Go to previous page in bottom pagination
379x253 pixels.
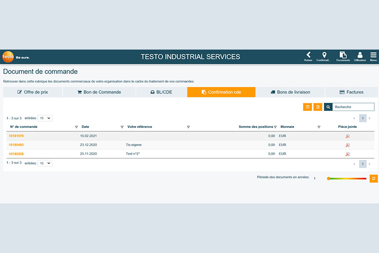tap(354, 164)
